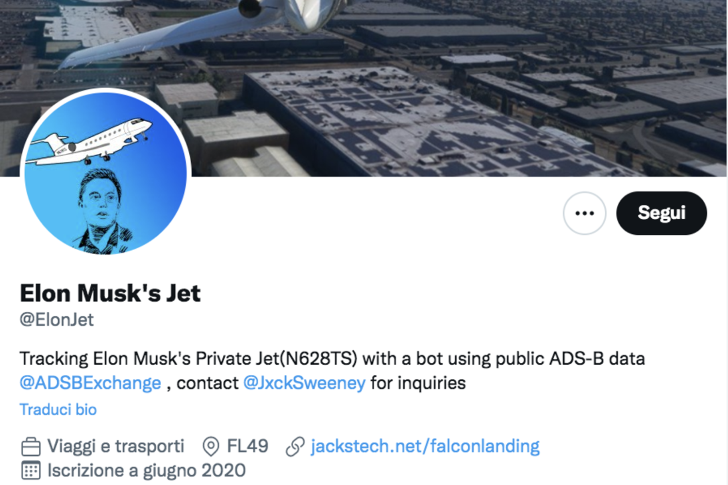This screenshot has width=728, height=485.
Task: Open the @ADSBExchange profile mention
Action: 90,383
